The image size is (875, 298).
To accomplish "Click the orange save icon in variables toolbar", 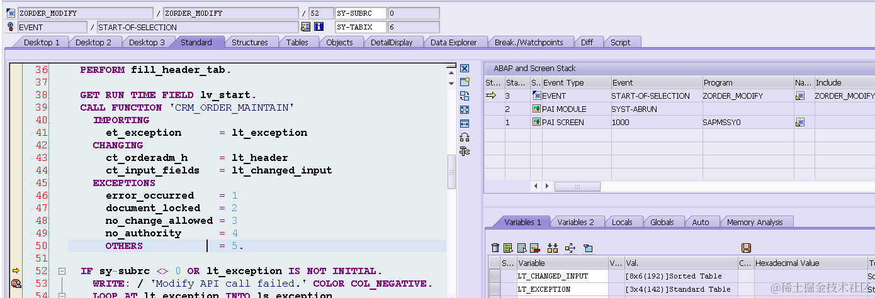I will (x=747, y=248).
